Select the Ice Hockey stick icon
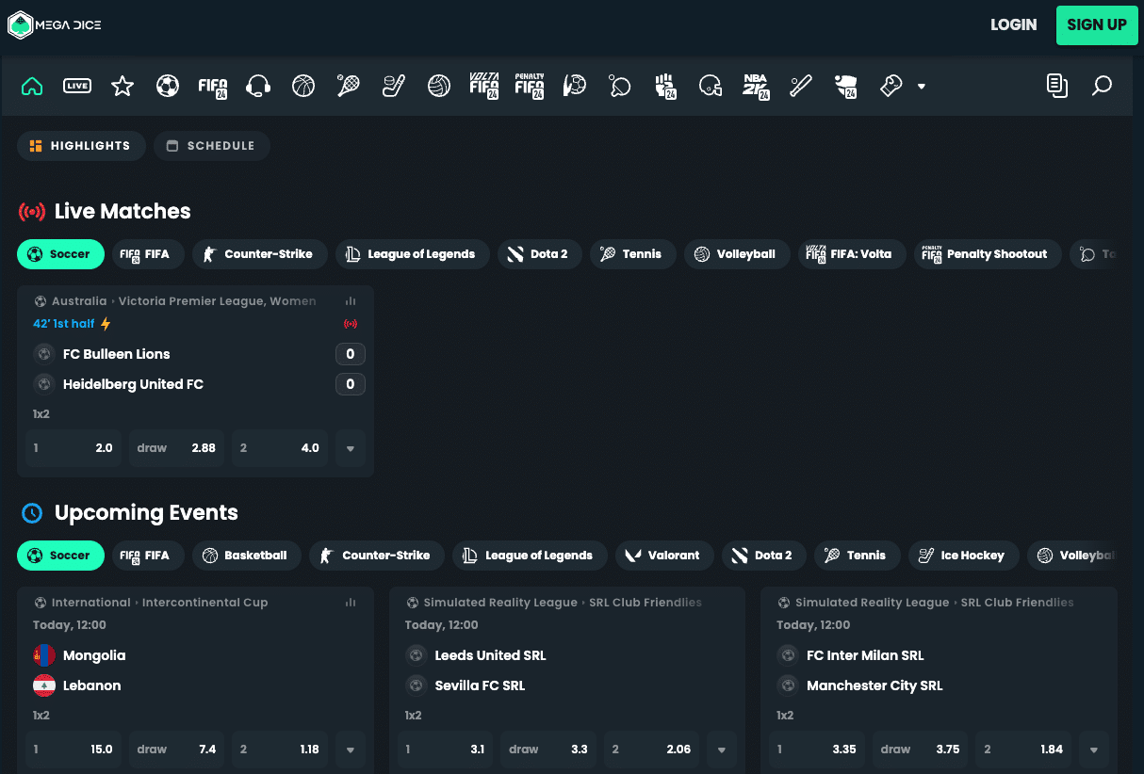Image resolution: width=1144 pixels, height=774 pixels. click(393, 87)
